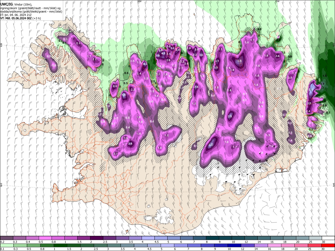
Task: Select the 'IT: þri. 04. 06. 2024 21Z' line
Action: [x=16, y=15]
